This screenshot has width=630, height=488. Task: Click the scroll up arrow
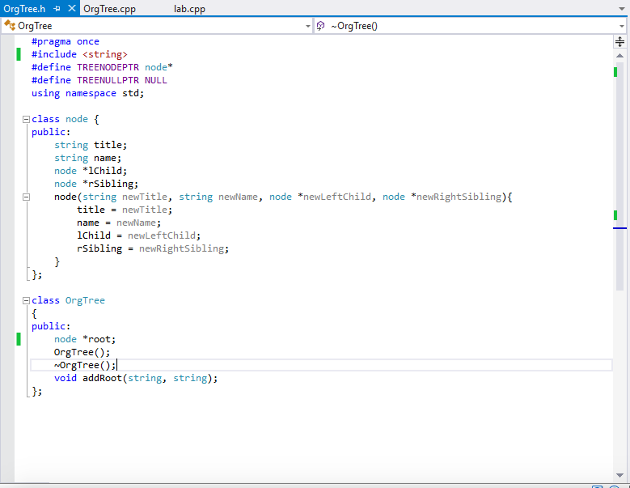coord(620,56)
